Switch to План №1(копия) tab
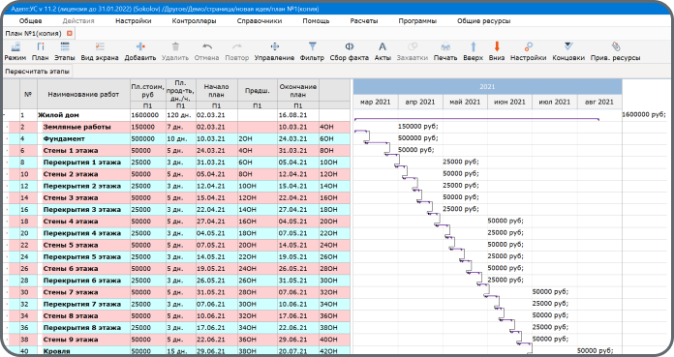674x357 pixels. point(34,33)
